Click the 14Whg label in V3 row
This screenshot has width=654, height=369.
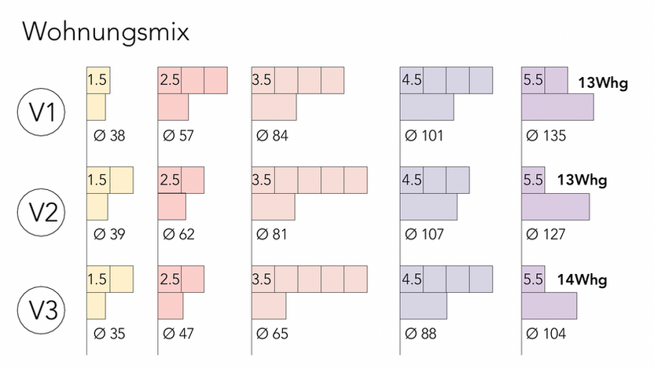[x=582, y=279]
